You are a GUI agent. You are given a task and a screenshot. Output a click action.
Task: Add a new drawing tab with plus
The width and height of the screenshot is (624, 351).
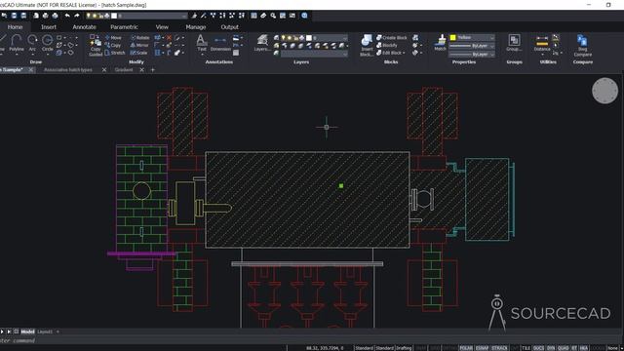(152, 69)
